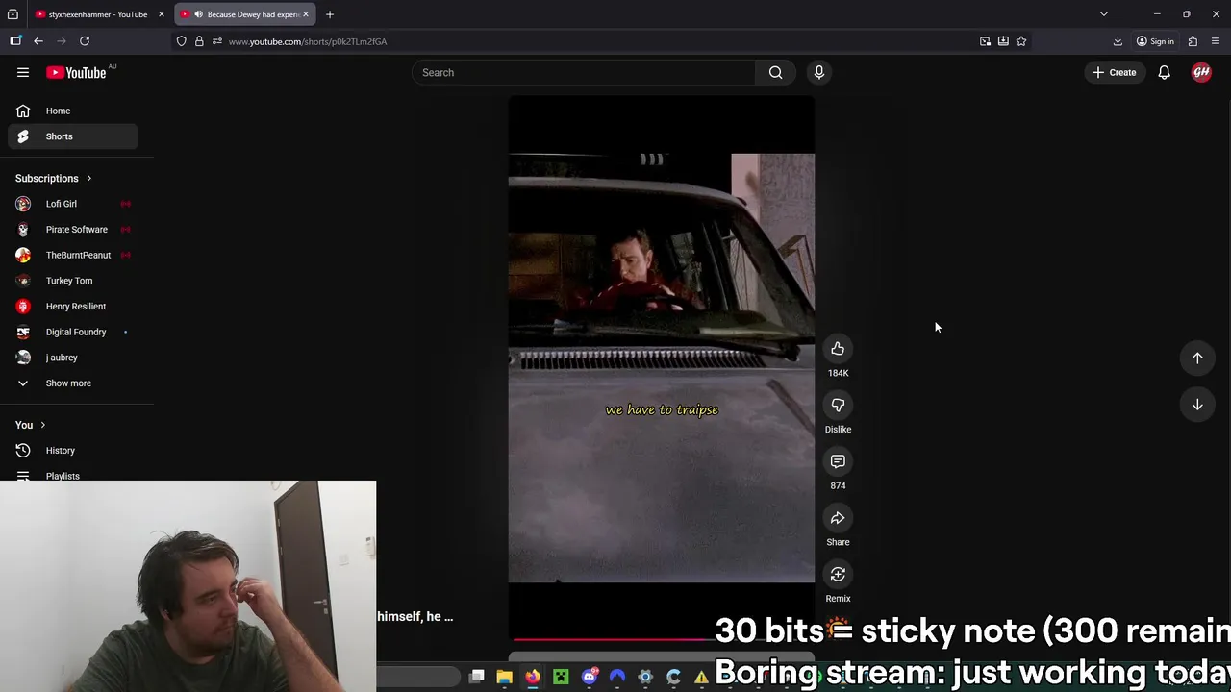Open the Minecraft creeper taskbar icon
The width and height of the screenshot is (1231, 692).
tap(561, 677)
